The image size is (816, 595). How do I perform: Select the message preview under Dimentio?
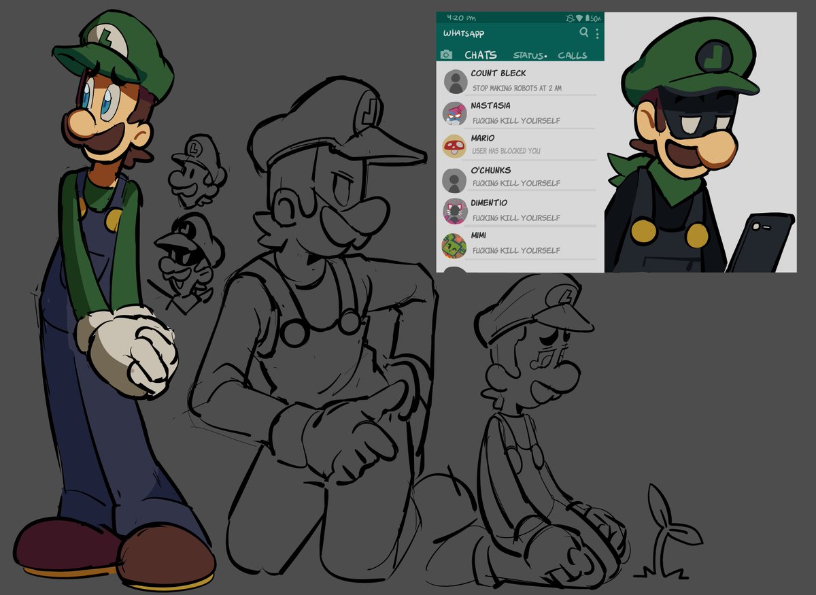click(517, 218)
